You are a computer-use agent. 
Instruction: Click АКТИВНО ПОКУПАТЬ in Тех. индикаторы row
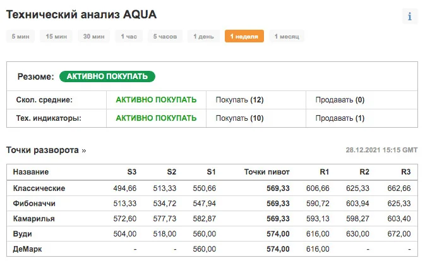click(156, 118)
